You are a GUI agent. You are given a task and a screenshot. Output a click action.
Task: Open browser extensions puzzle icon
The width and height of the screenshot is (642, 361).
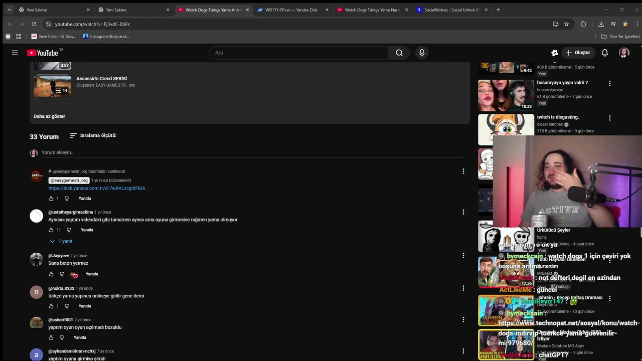point(583,24)
